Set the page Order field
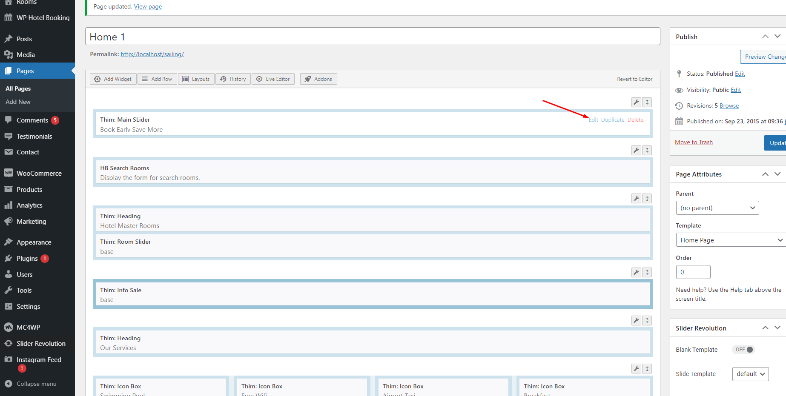Image resolution: width=786 pixels, height=396 pixels. (693, 272)
